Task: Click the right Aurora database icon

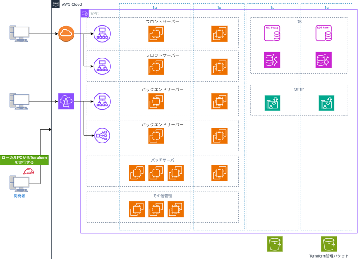Action: [x=324, y=60]
